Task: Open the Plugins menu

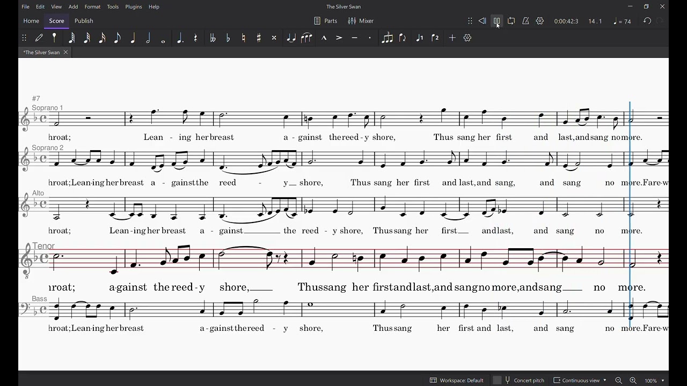Action: click(134, 6)
